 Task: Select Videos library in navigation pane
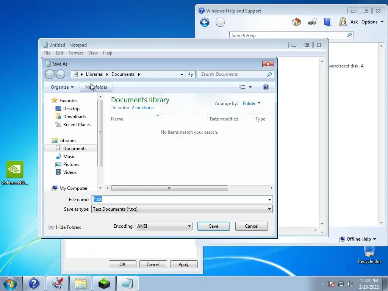(x=70, y=172)
